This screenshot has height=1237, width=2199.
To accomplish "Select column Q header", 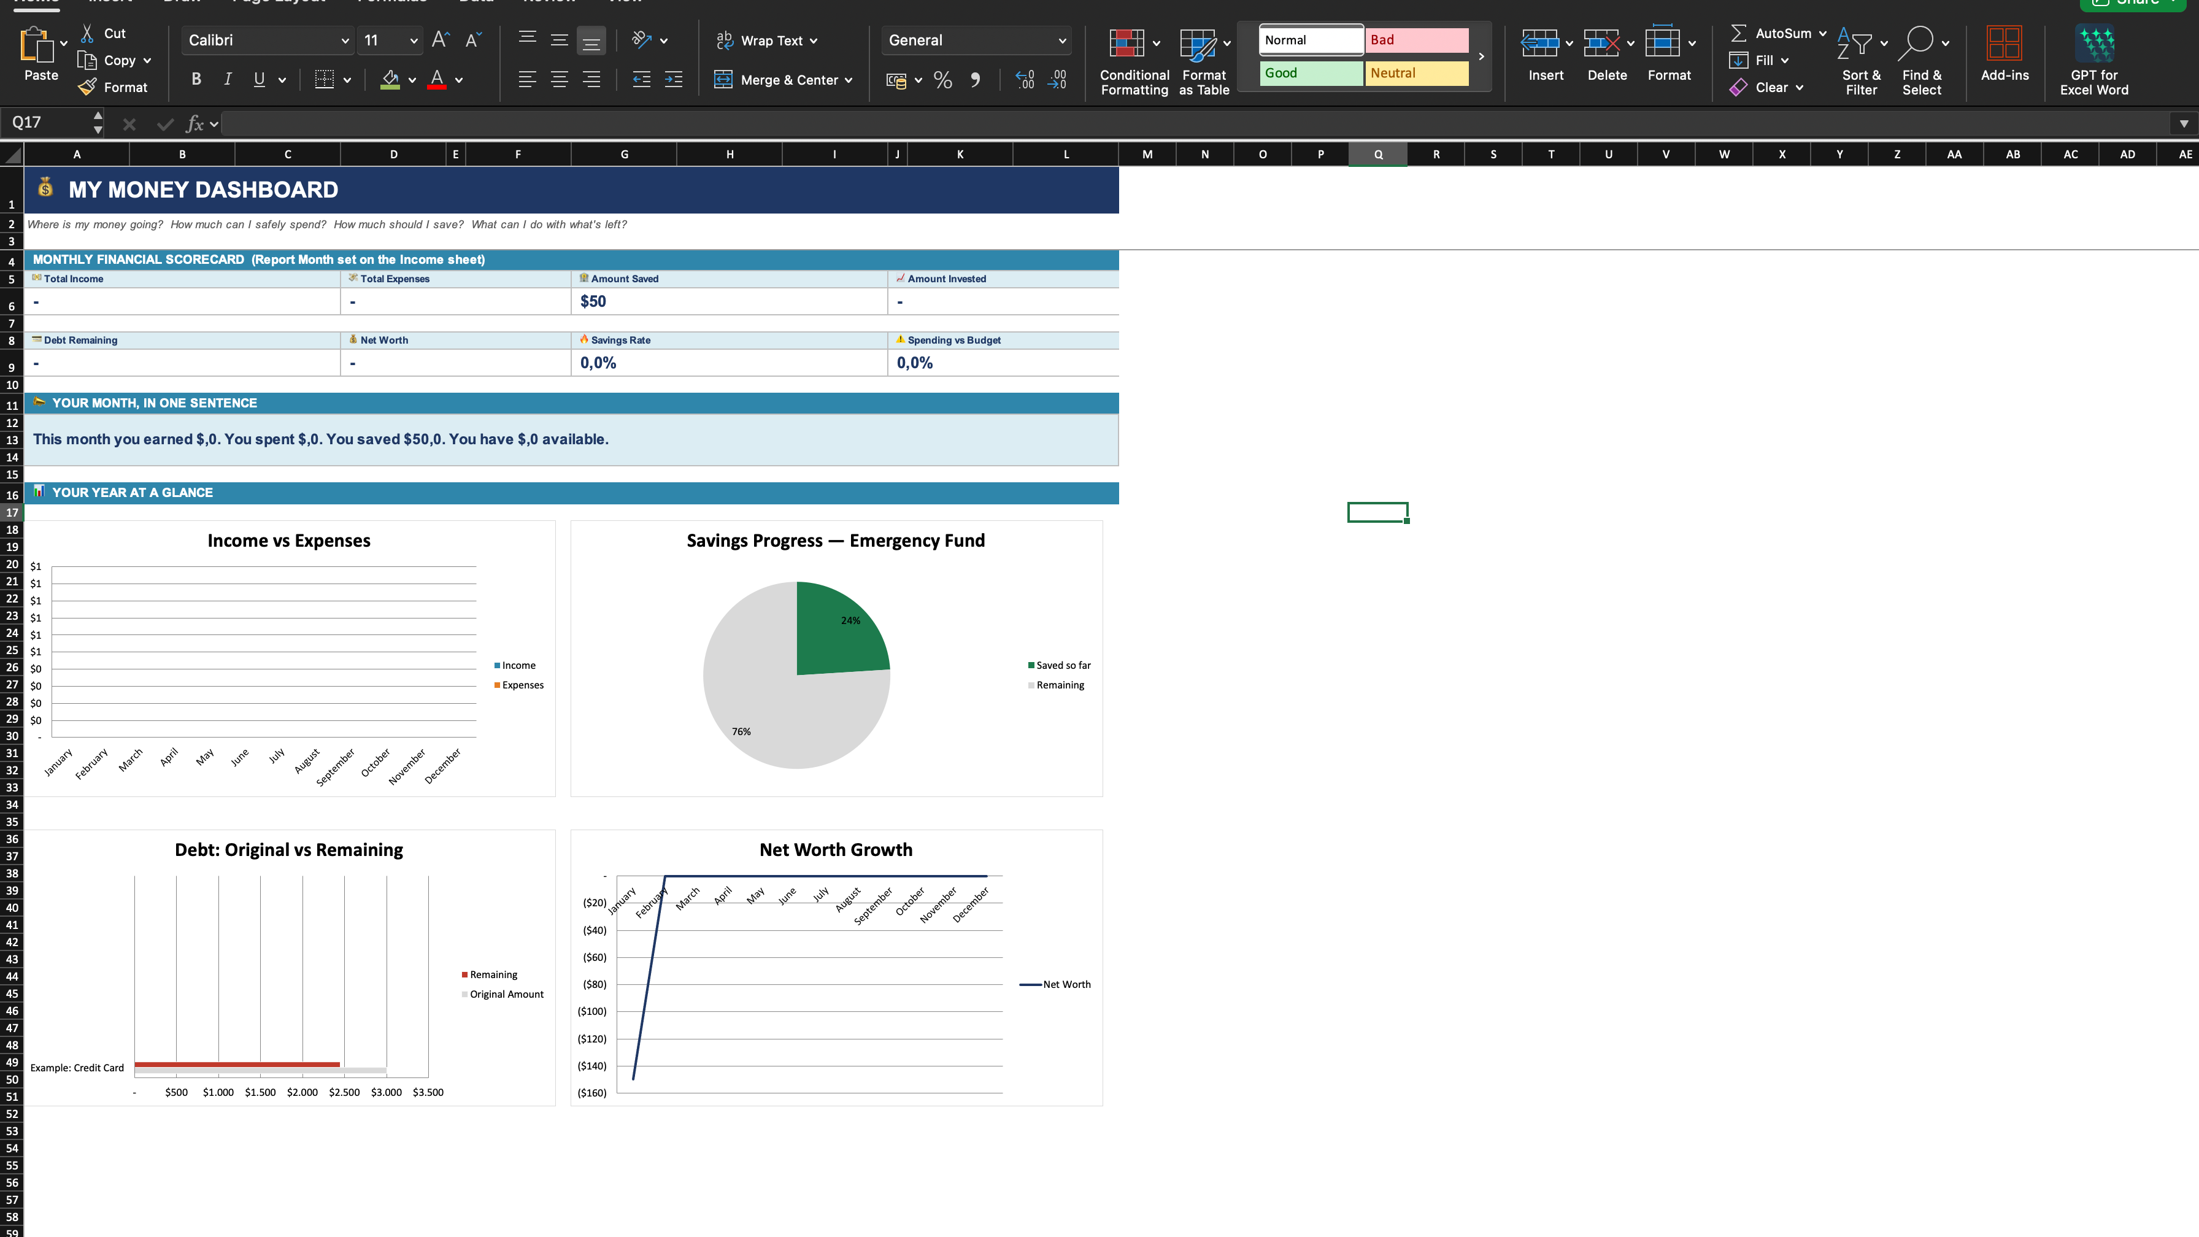I will coord(1378,155).
